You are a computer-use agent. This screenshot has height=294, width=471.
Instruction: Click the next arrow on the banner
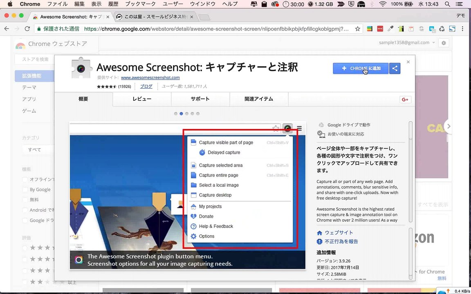[448, 126]
